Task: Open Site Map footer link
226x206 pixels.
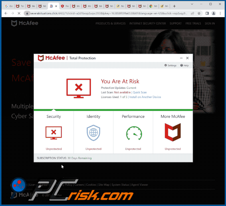Action: click(104, 185)
